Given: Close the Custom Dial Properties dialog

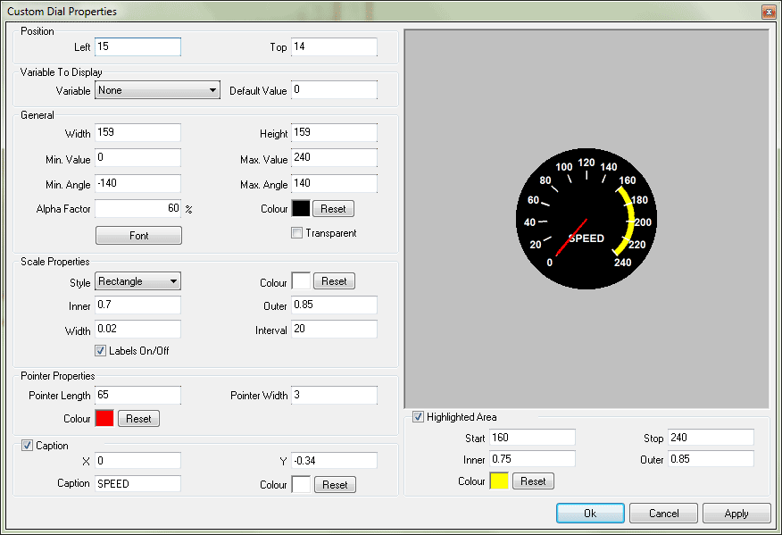Looking at the screenshot, I should pyautogui.click(x=768, y=12).
